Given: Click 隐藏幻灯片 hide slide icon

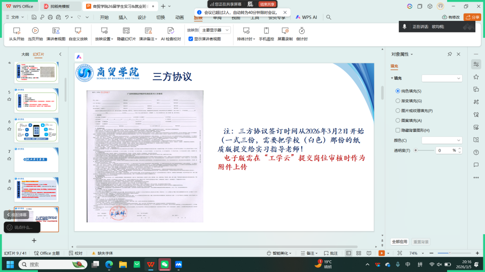Looking at the screenshot, I should coord(126,31).
